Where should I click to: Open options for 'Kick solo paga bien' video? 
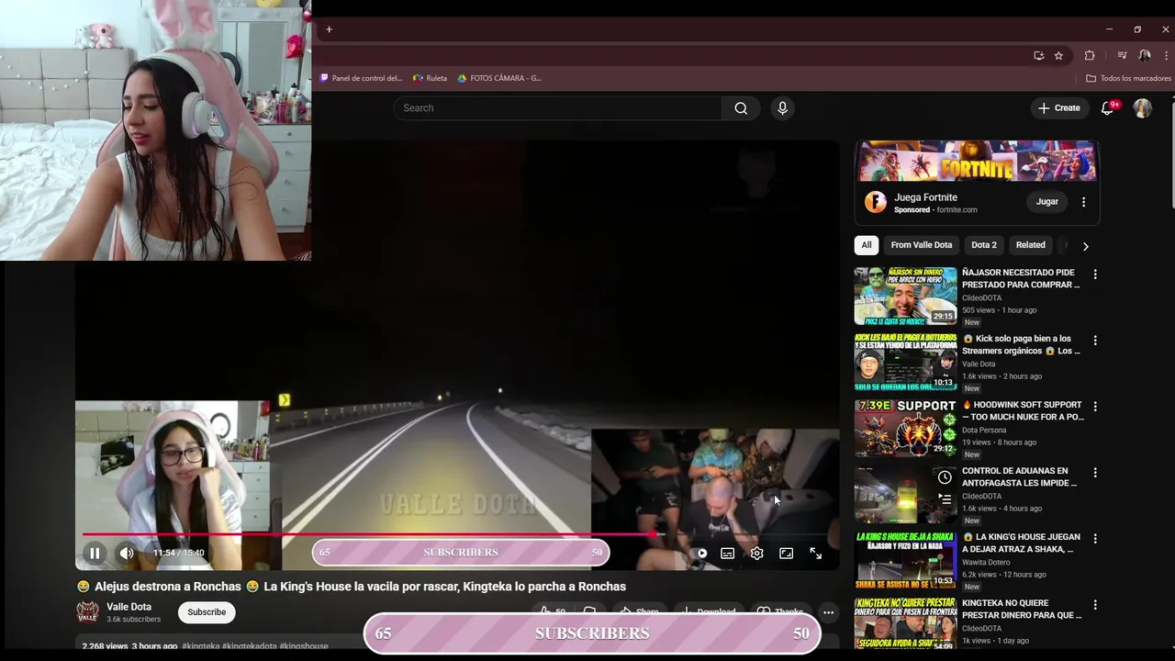click(x=1094, y=341)
